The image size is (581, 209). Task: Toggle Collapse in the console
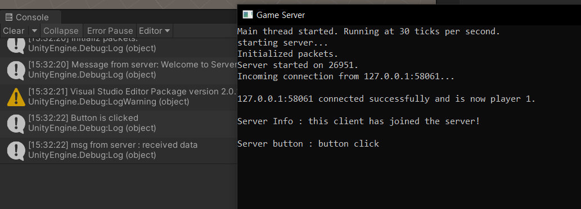click(x=61, y=31)
